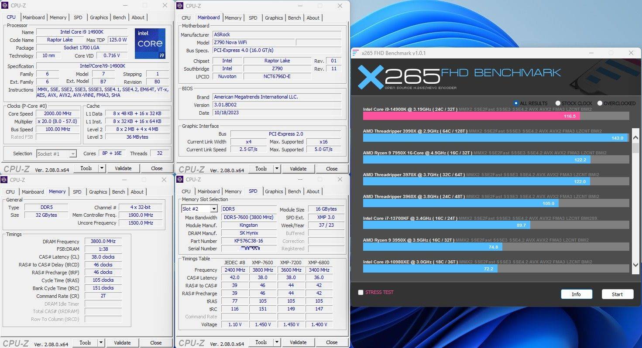Viewport: 642px width, 348px height.
Task: Click CPU-Z icon in the SPD window's title bar
Action: (x=180, y=179)
